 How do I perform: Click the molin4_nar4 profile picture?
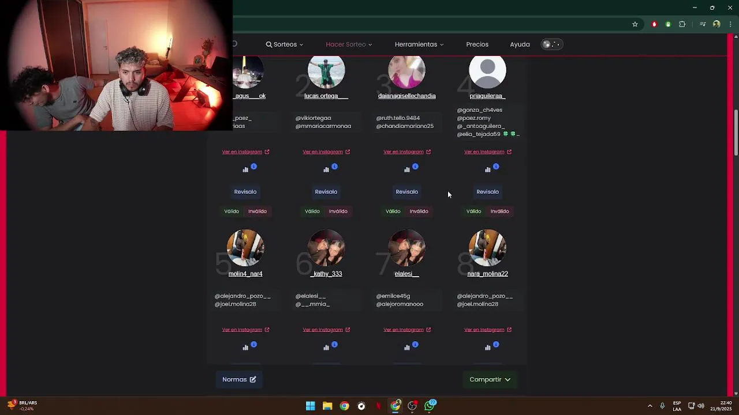click(245, 248)
